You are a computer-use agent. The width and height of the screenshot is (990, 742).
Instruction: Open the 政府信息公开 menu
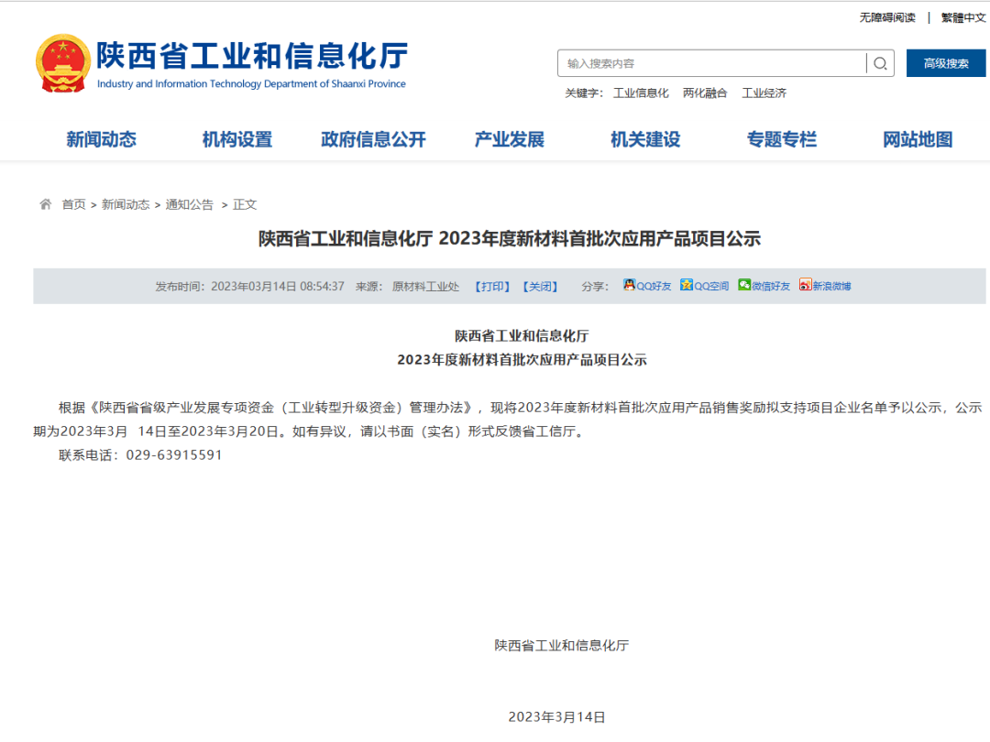click(373, 139)
